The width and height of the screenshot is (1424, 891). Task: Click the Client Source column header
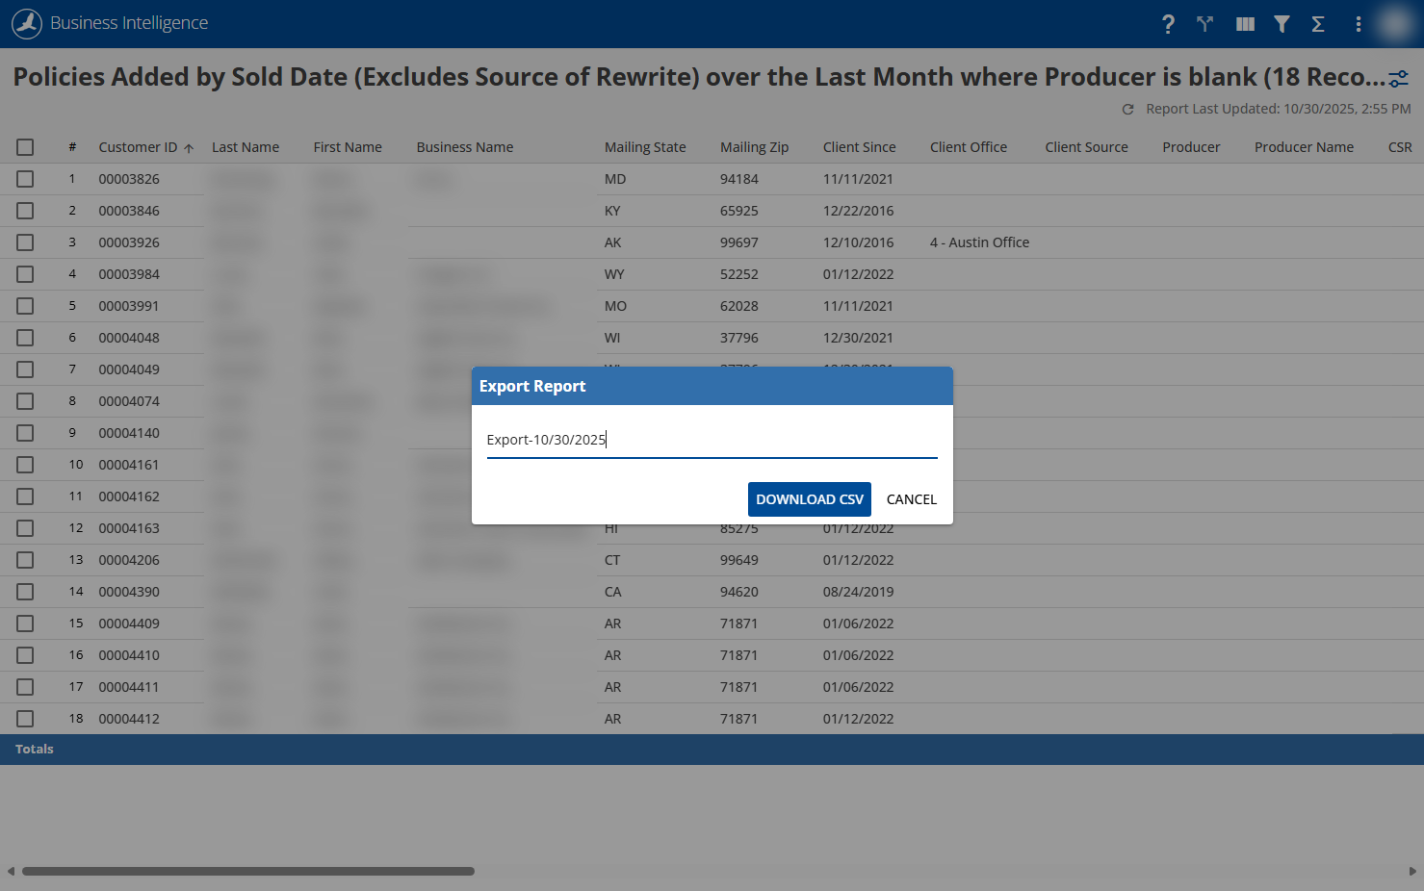[x=1087, y=147]
